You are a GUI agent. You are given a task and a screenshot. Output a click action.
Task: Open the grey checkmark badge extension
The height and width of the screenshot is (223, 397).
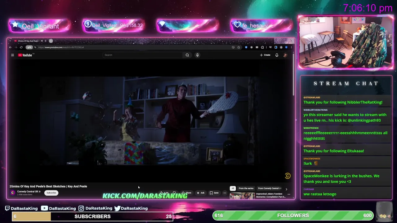(252, 47)
